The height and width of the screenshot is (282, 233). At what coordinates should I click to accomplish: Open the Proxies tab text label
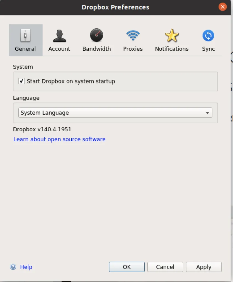133,49
